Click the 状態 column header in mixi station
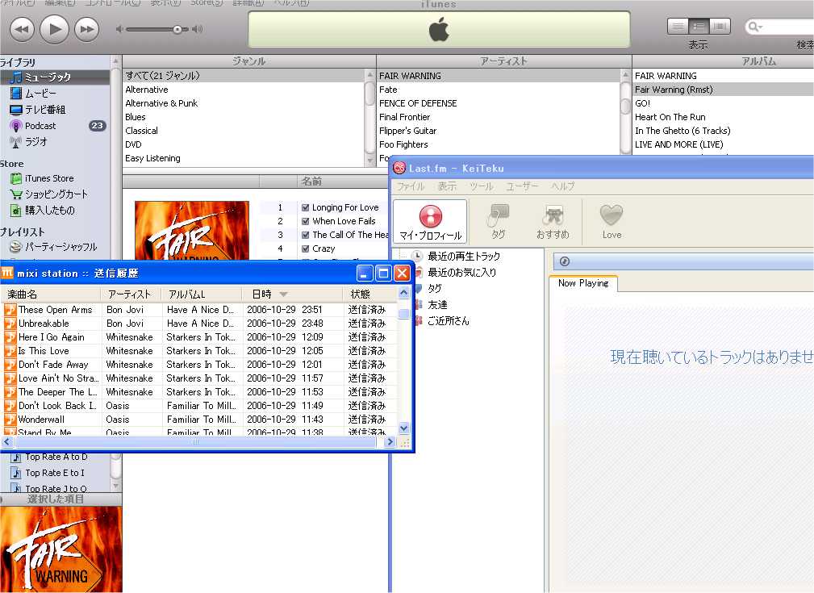The width and height of the screenshot is (814, 593). [370, 294]
